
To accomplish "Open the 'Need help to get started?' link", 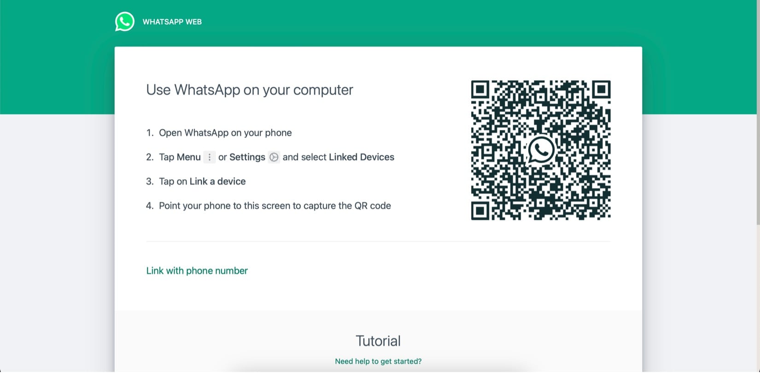I will click(x=378, y=361).
